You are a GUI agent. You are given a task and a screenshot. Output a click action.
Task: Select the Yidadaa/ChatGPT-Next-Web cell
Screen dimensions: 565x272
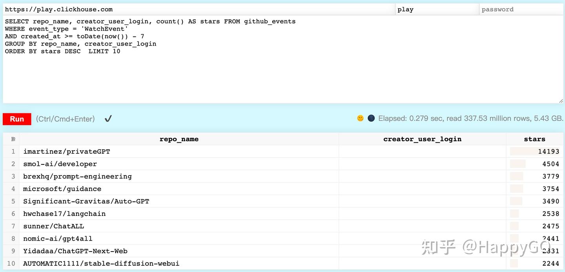pyautogui.click(x=179, y=251)
